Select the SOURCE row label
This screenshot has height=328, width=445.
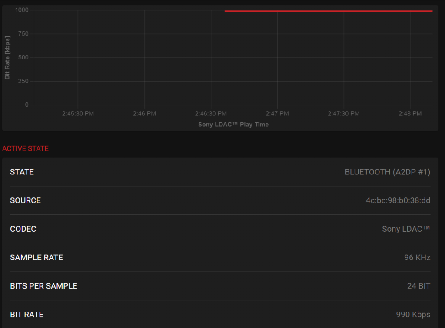click(x=25, y=200)
